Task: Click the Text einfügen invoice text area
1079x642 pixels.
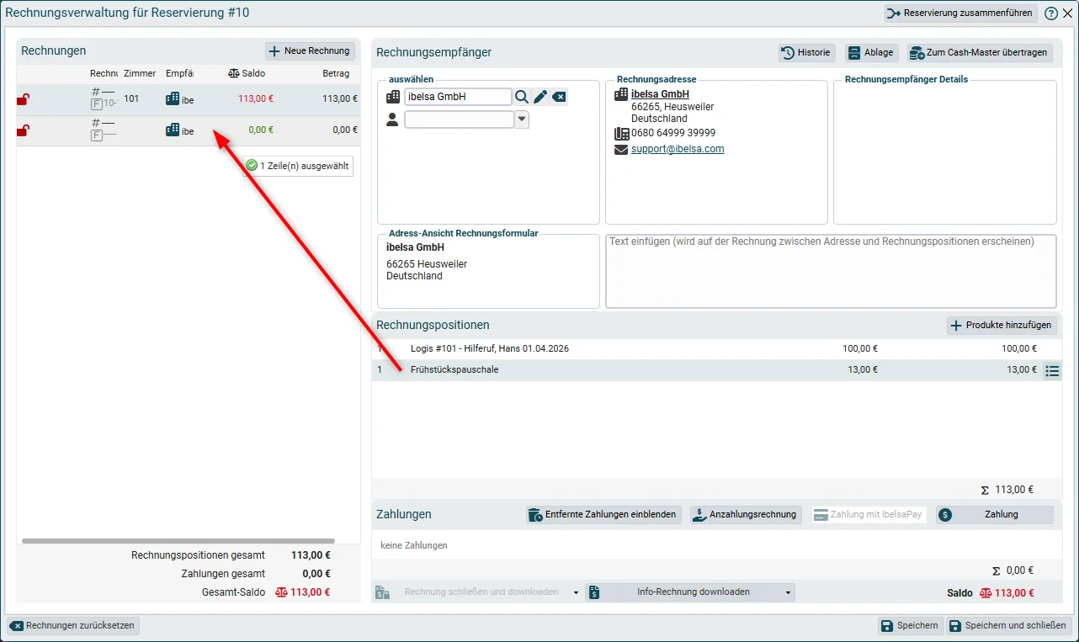Action: pos(831,271)
